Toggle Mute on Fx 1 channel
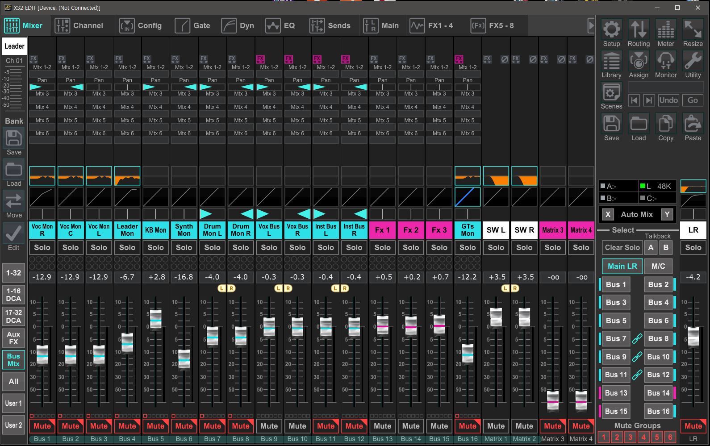This screenshot has width=710, height=446. 382,426
